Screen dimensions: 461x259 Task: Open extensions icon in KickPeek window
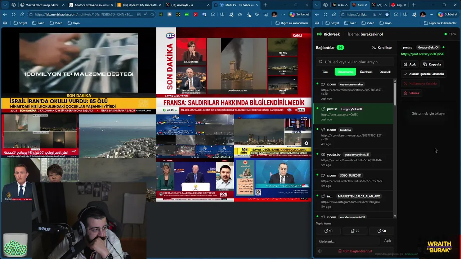click(x=396, y=14)
